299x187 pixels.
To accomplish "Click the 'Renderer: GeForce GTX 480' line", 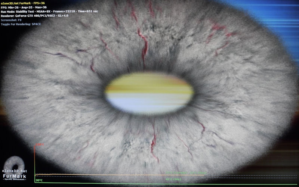I will coord(34,16).
